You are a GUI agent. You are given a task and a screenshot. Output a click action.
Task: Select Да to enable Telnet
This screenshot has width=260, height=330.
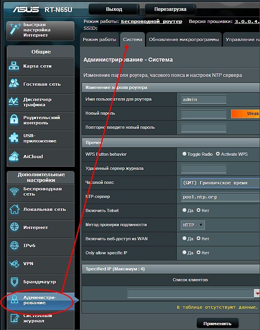click(184, 210)
